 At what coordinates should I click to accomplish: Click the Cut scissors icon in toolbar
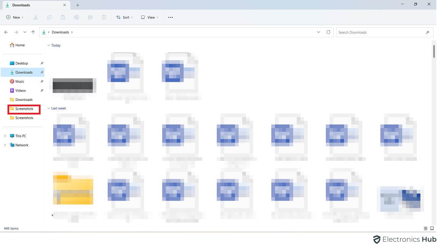click(35, 17)
